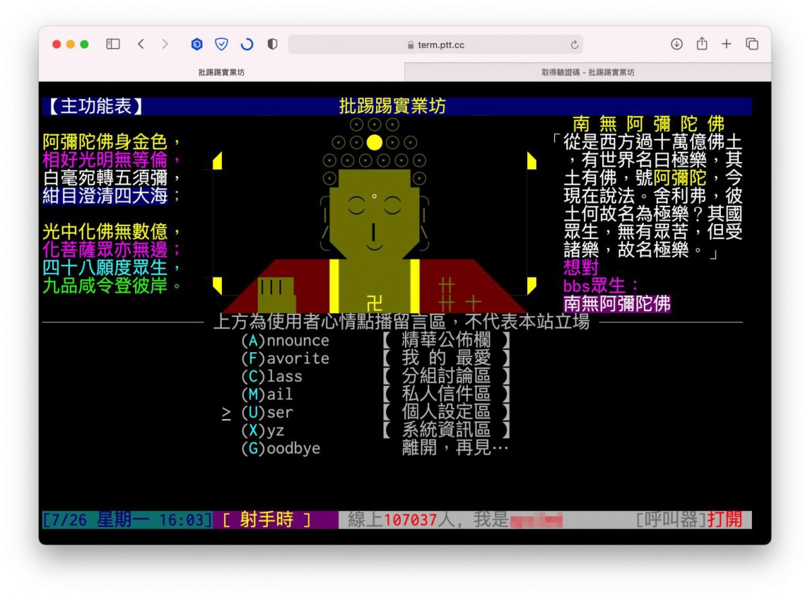This screenshot has height=596, width=810.
Task: Click the blue circular loading extension icon
Action: [247, 44]
